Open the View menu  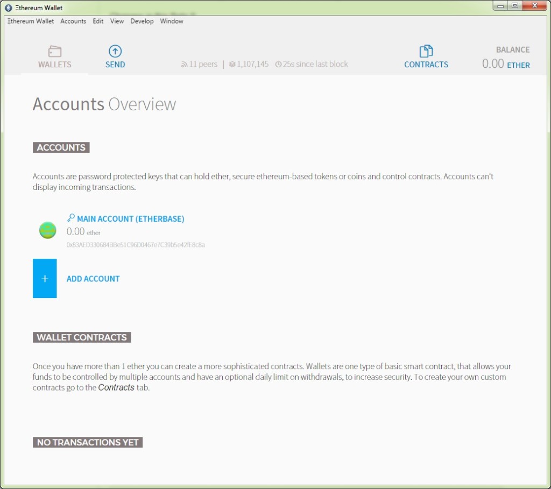coord(117,21)
